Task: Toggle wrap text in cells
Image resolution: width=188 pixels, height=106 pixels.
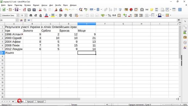Action: (x=76, y=15)
